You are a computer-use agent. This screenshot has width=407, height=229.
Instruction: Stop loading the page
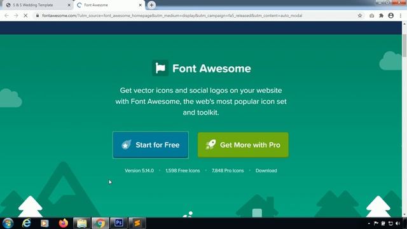coord(25,15)
